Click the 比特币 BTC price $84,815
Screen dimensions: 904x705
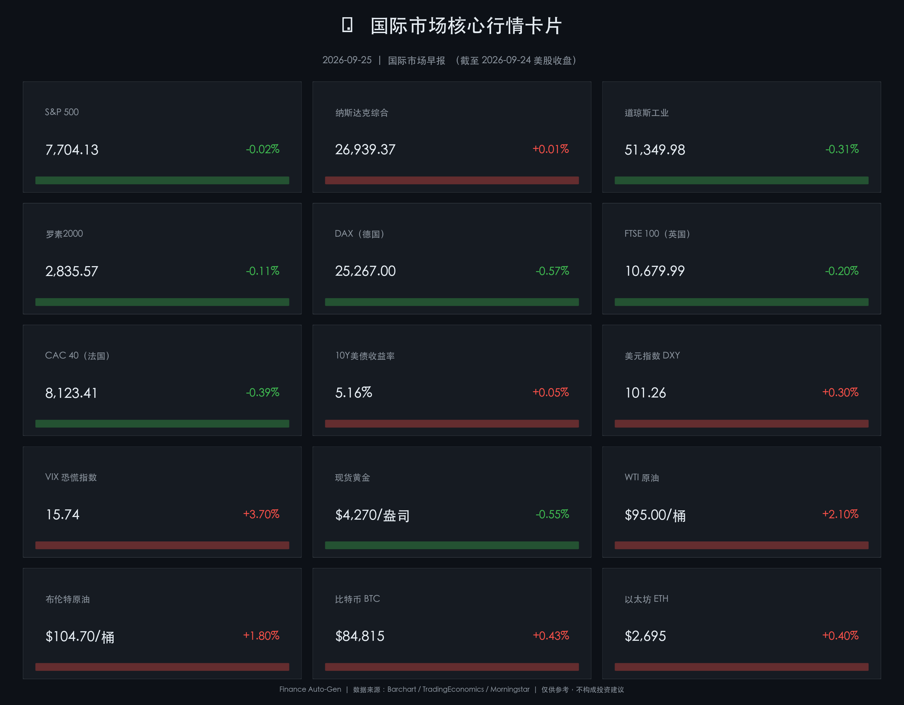click(x=360, y=636)
